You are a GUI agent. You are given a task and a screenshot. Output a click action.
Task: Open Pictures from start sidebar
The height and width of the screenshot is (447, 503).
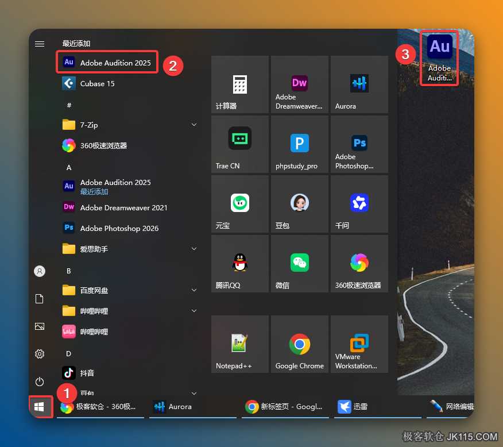[x=40, y=326]
